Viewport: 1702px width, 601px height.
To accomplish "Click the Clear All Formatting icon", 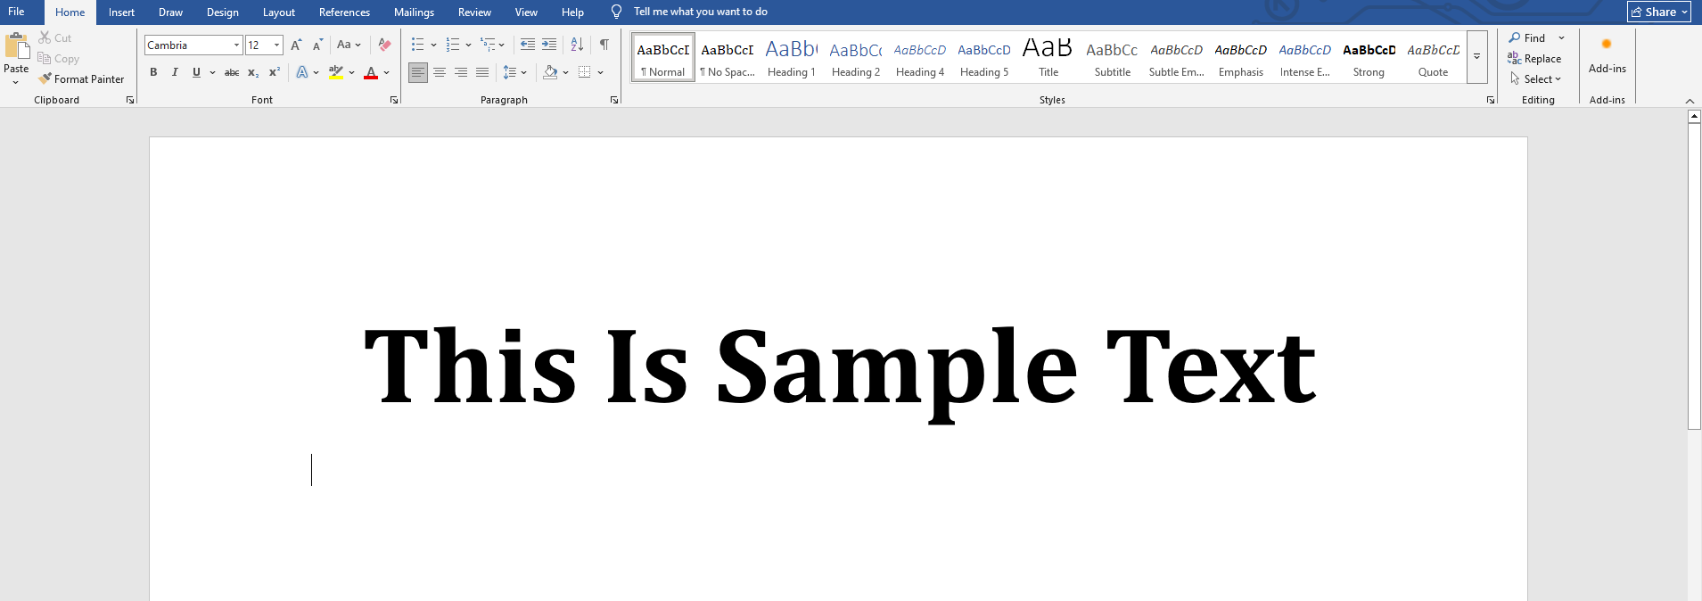I will click(384, 45).
